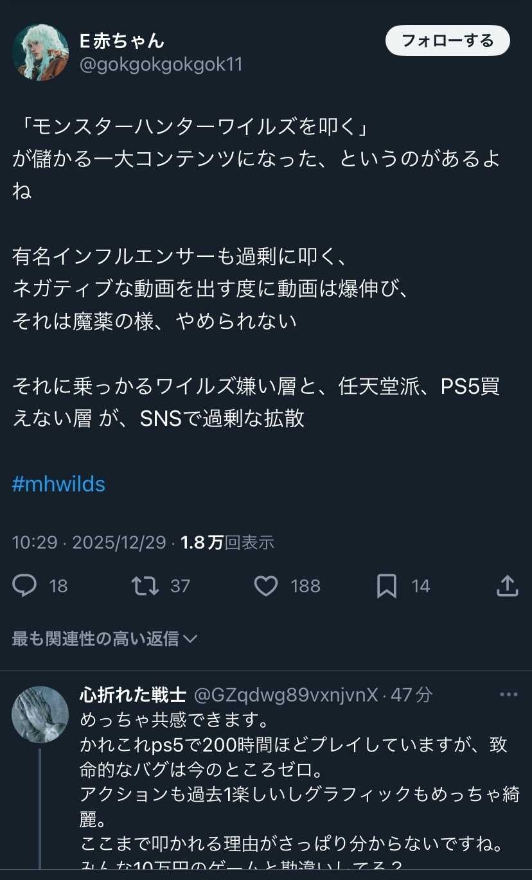The width and height of the screenshot is (532, 880).
Task: Open the #mhwilds hashtag link
Action: [x=58, y=484]
